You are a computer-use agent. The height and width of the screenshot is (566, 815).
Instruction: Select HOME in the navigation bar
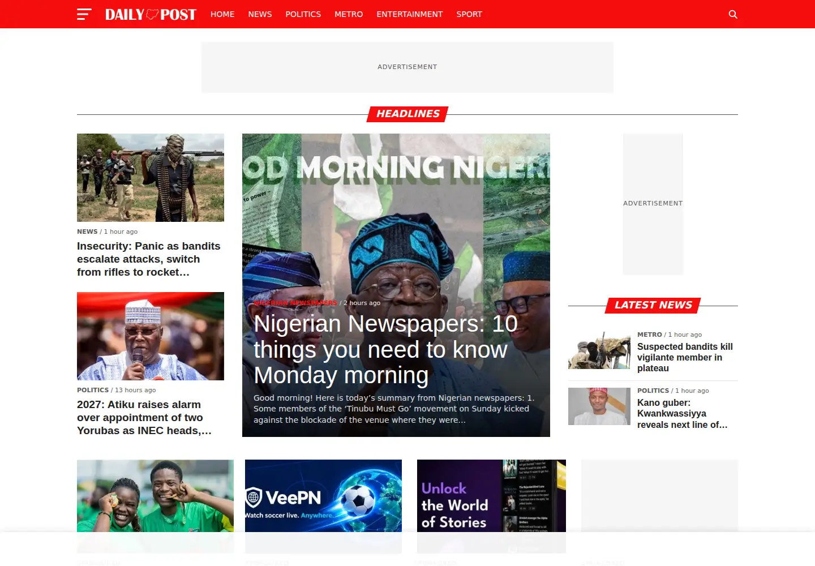(222, 14)
